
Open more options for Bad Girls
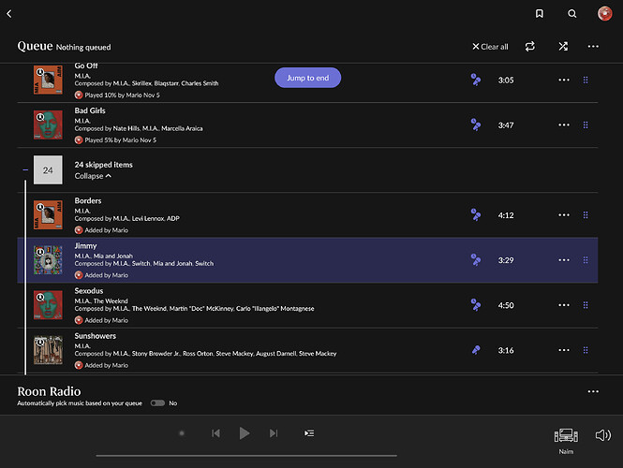pos(564,125)
